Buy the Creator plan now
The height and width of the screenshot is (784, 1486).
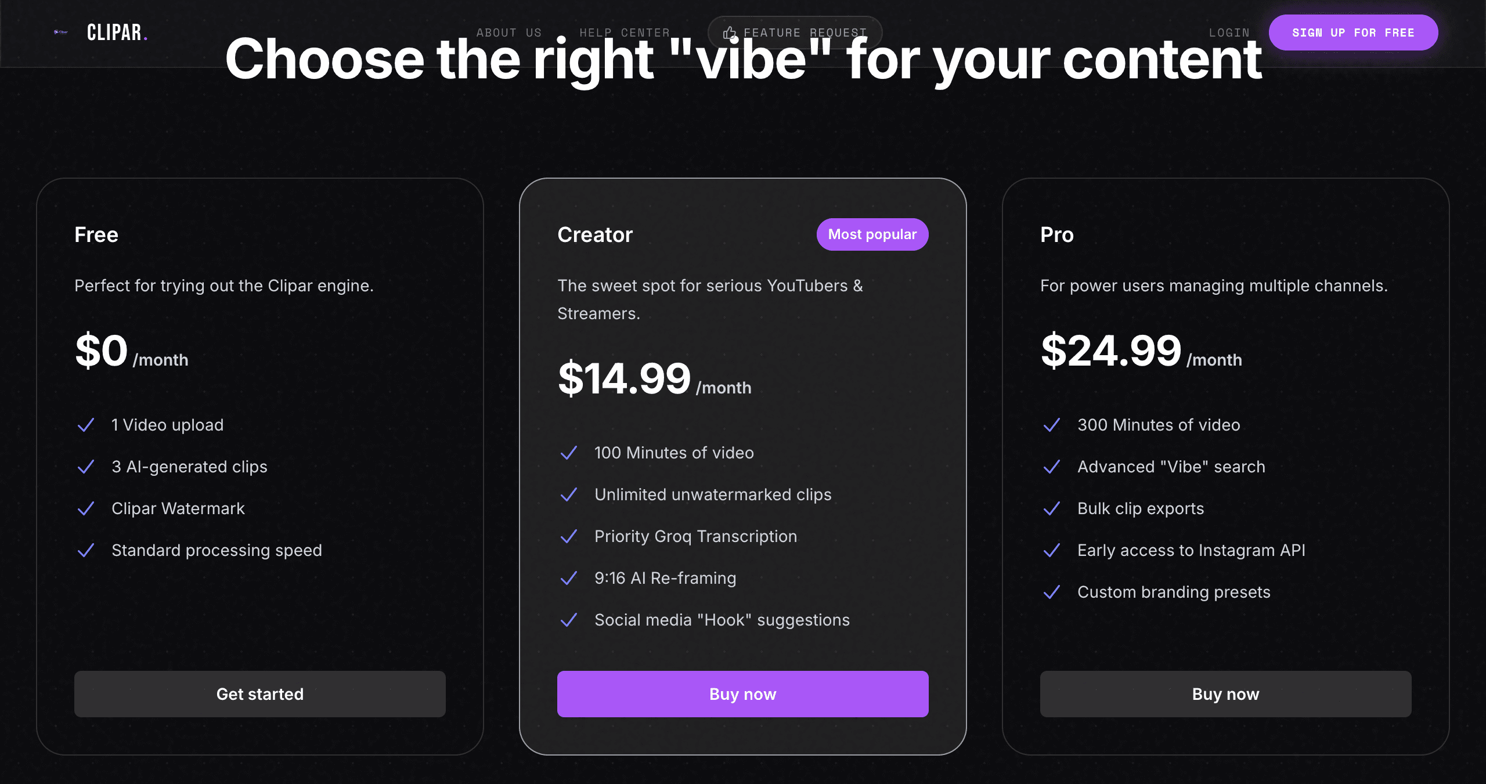pyautogui.click(x=743, y=694)
